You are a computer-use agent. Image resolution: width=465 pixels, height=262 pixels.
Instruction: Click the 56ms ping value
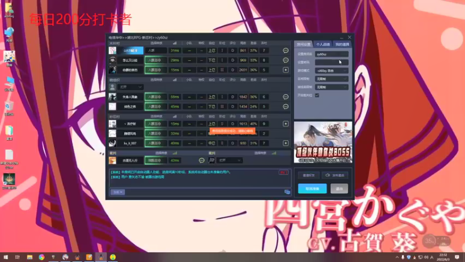point(175,97)
